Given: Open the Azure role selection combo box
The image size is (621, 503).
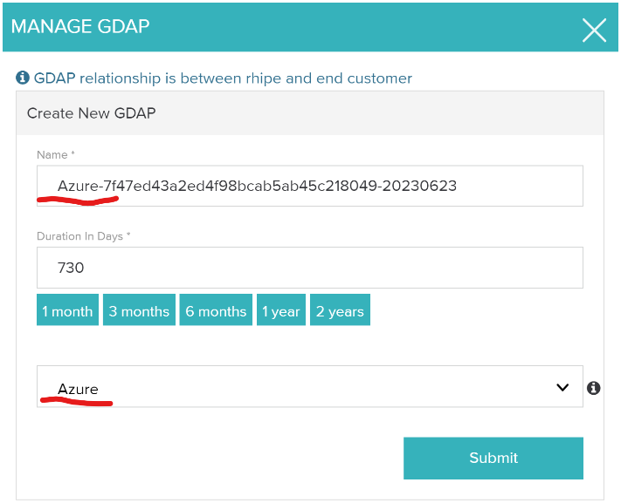Looking at the screenshot, I should 297,387.
